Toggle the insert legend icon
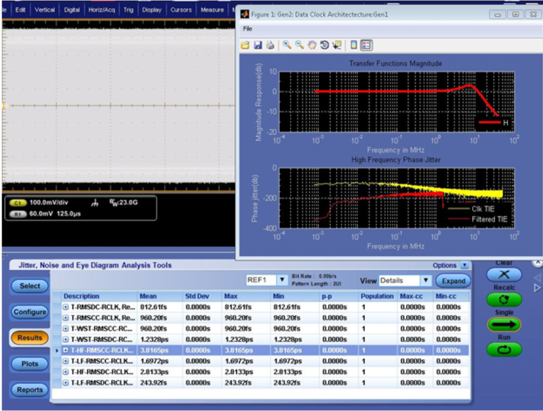Image resolution: width=543 pixels, height=411 pixels. click(367, 45)
